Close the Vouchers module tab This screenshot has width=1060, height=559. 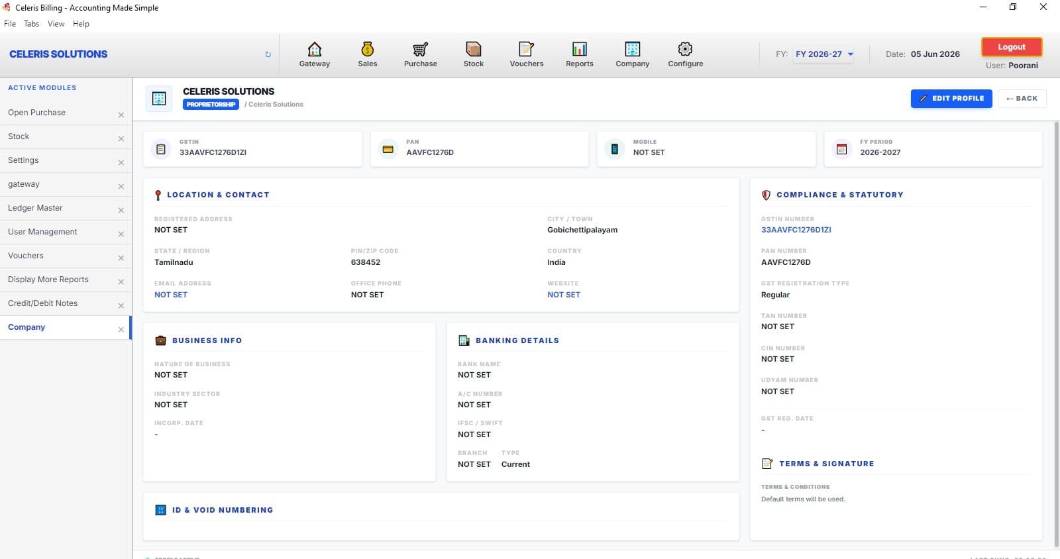point(121,258)
